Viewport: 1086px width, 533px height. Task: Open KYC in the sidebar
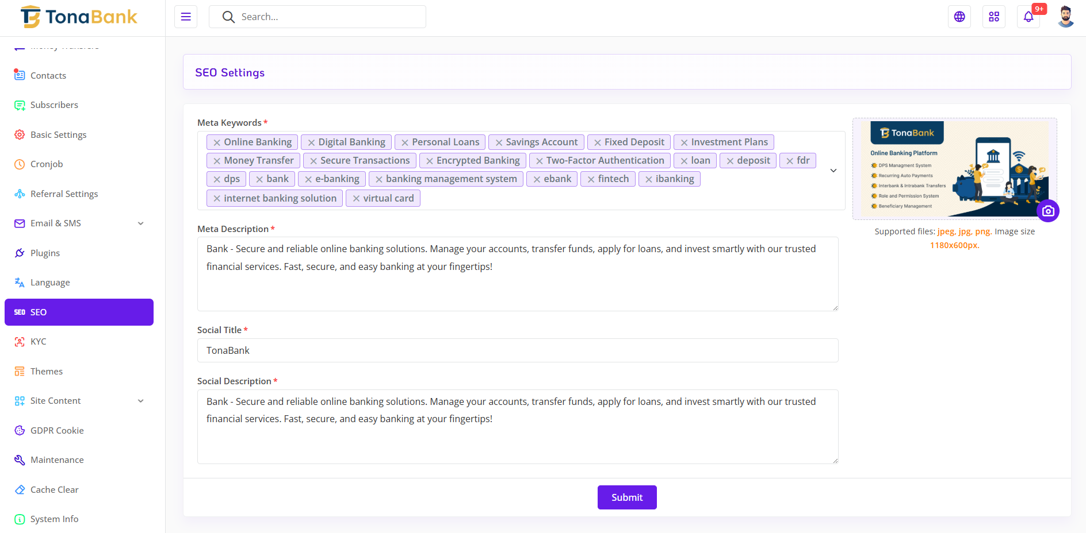pyautogui.click(x=38, y=342)
